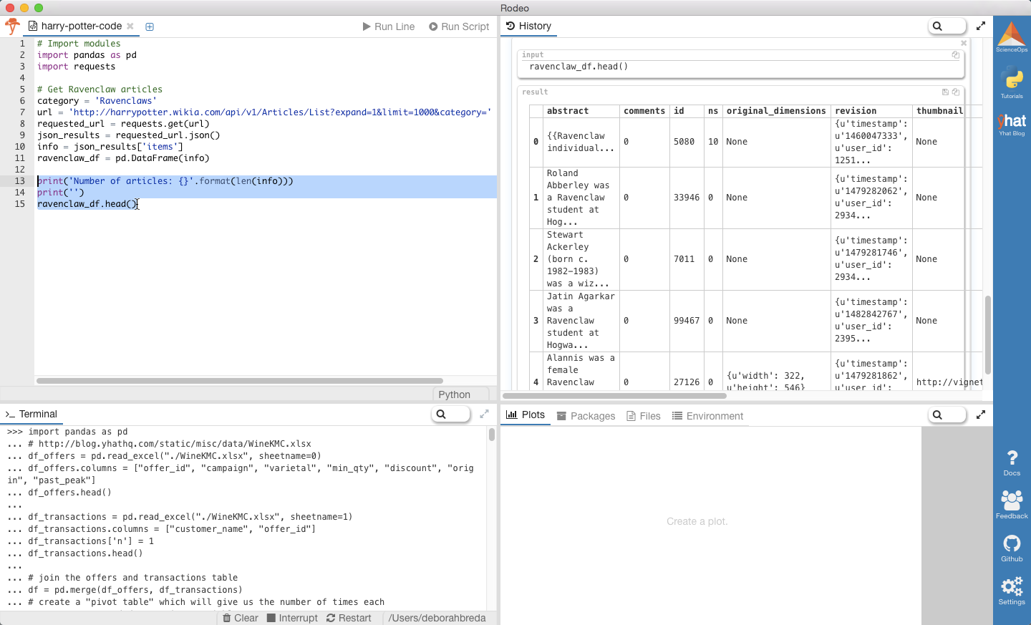Clear the terminal output
The width and height of the screenshot is (1031, 625).
coord(241,618)
